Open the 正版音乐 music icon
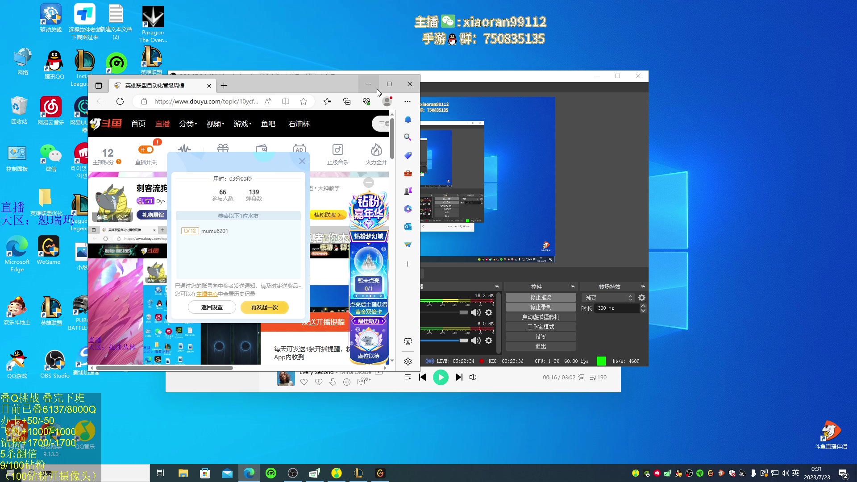 [338, 154]
